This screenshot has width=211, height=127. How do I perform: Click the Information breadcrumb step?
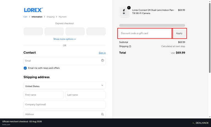point(37,17)
